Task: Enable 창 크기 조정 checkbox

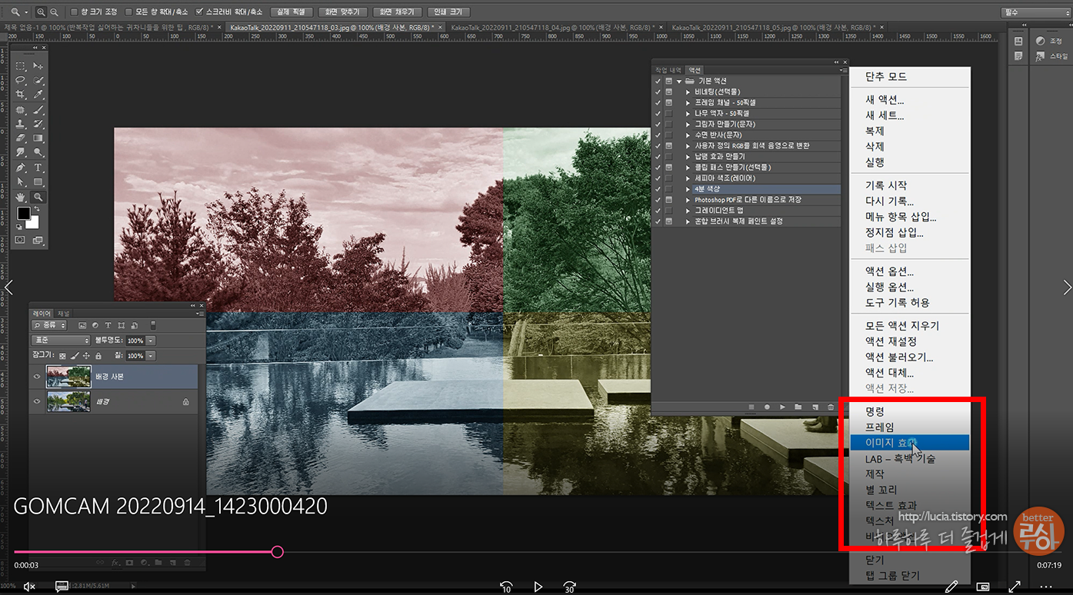Action: (x=74, y=12)
